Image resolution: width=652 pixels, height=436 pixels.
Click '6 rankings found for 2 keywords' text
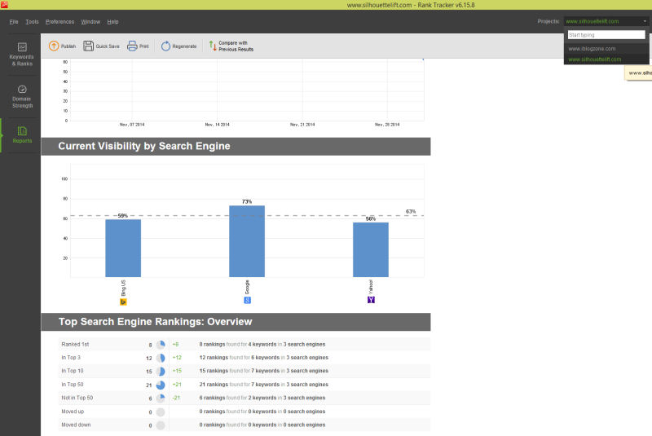(x=238, y=399)
